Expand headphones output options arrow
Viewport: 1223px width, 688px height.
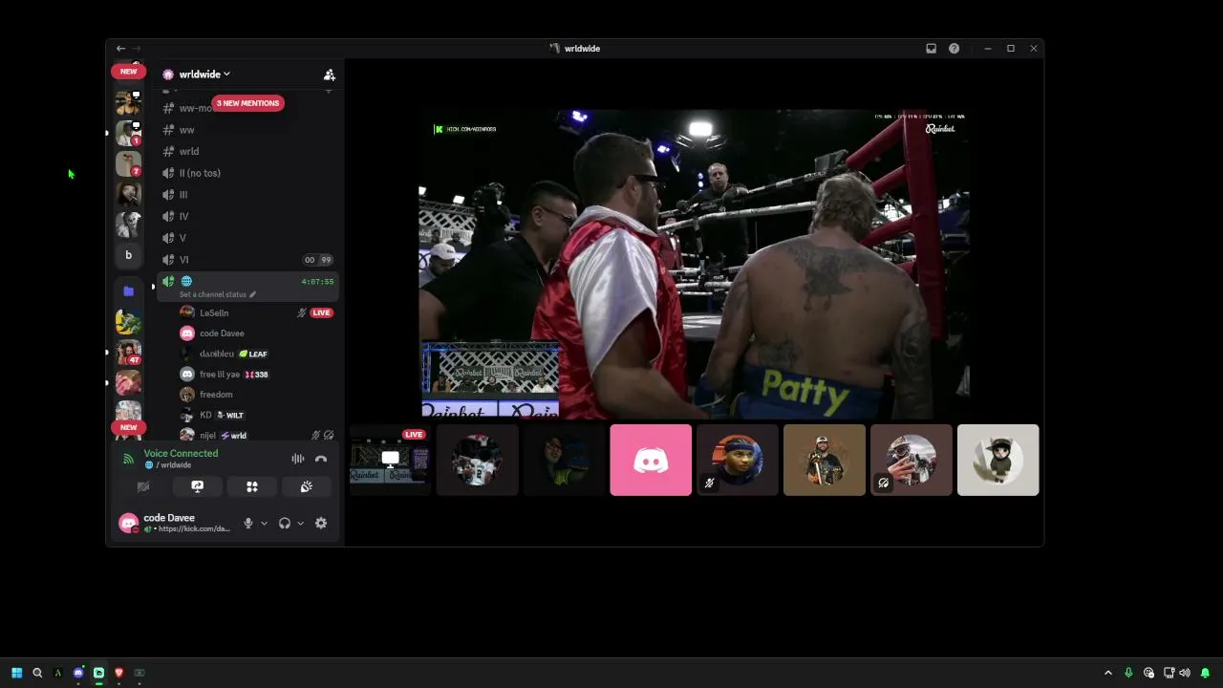tap(300, 524)
